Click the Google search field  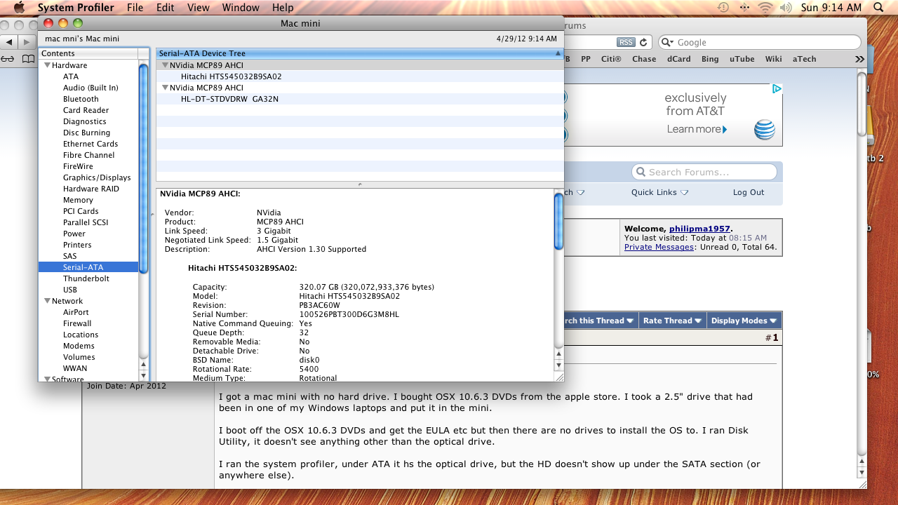click(x=760, y=42)
